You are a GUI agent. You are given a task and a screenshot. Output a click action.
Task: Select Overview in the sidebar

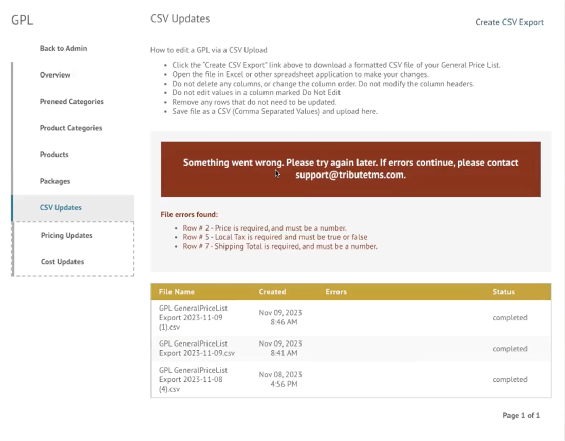pyautogui.click(x=55, y=75)
